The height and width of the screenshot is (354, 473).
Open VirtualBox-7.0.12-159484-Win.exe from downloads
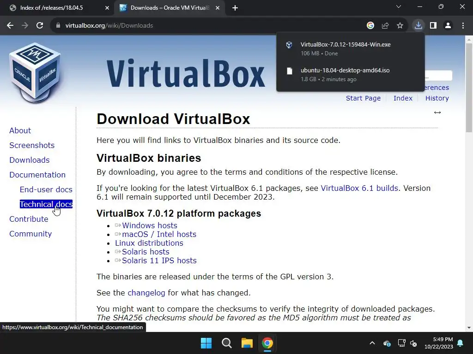point(346,45)
